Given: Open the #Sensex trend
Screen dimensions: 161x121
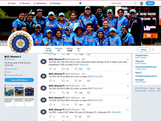Looking at the screenshot, I should coord(140,61).
